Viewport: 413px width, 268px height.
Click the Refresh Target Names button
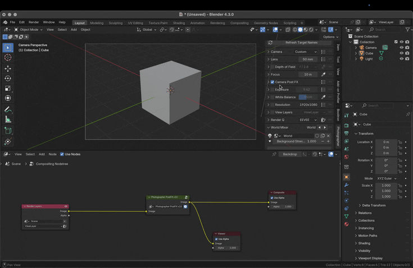point(301,43)
